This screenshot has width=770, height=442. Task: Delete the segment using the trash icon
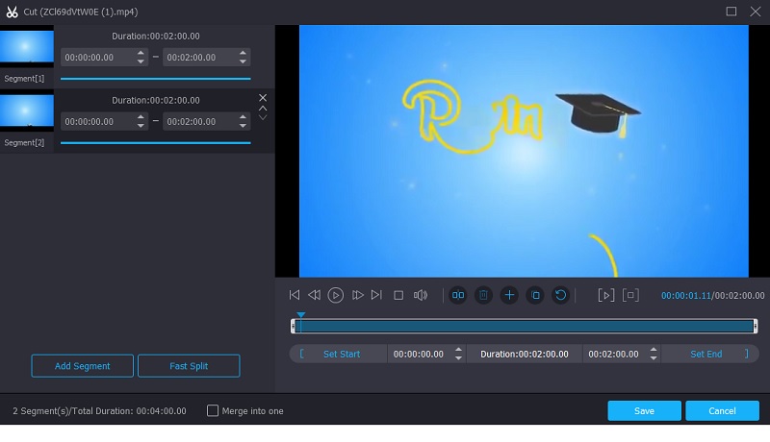(x=483, y=295)
